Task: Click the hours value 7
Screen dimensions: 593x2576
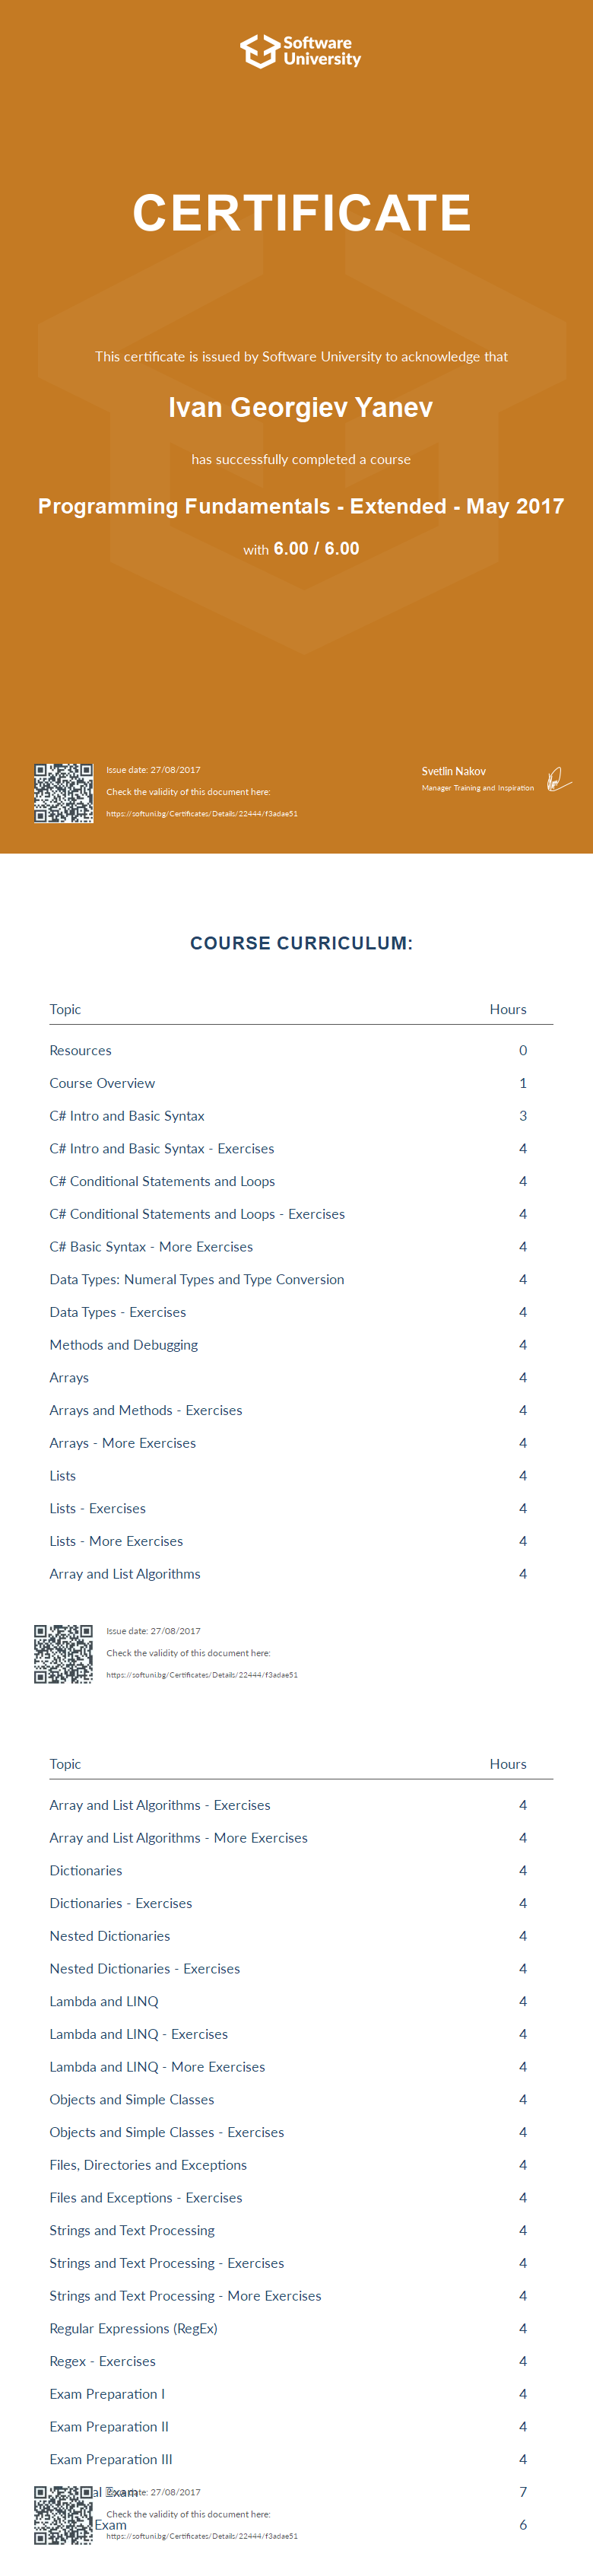Action: tap(523, 2493)
